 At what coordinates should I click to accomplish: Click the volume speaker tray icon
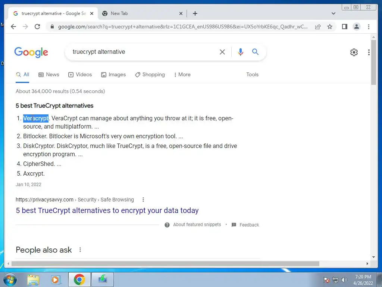344,280
